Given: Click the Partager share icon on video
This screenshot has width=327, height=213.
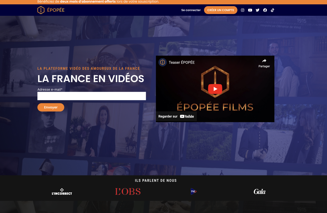Looking at the screenshot, I should click(x=264, y=63).
